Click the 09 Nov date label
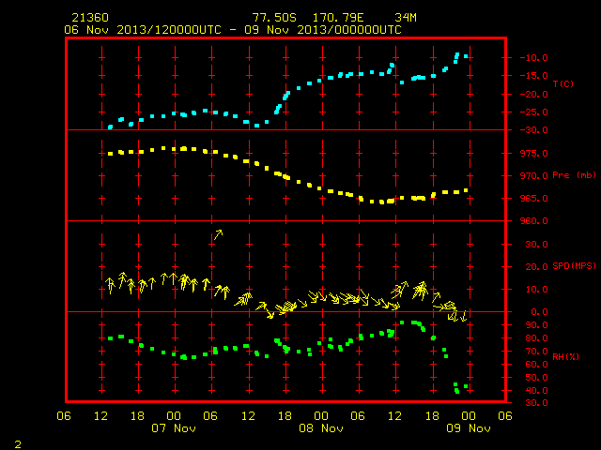 coord(469,428)
